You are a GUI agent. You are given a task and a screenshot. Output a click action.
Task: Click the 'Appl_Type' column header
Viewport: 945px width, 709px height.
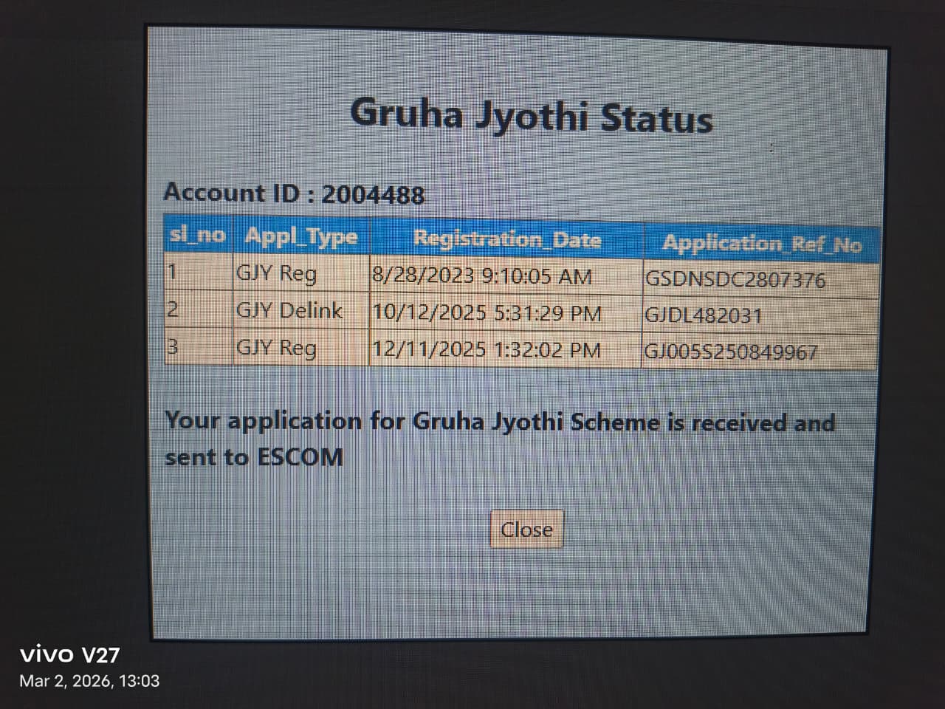click(x=300, y=236)
